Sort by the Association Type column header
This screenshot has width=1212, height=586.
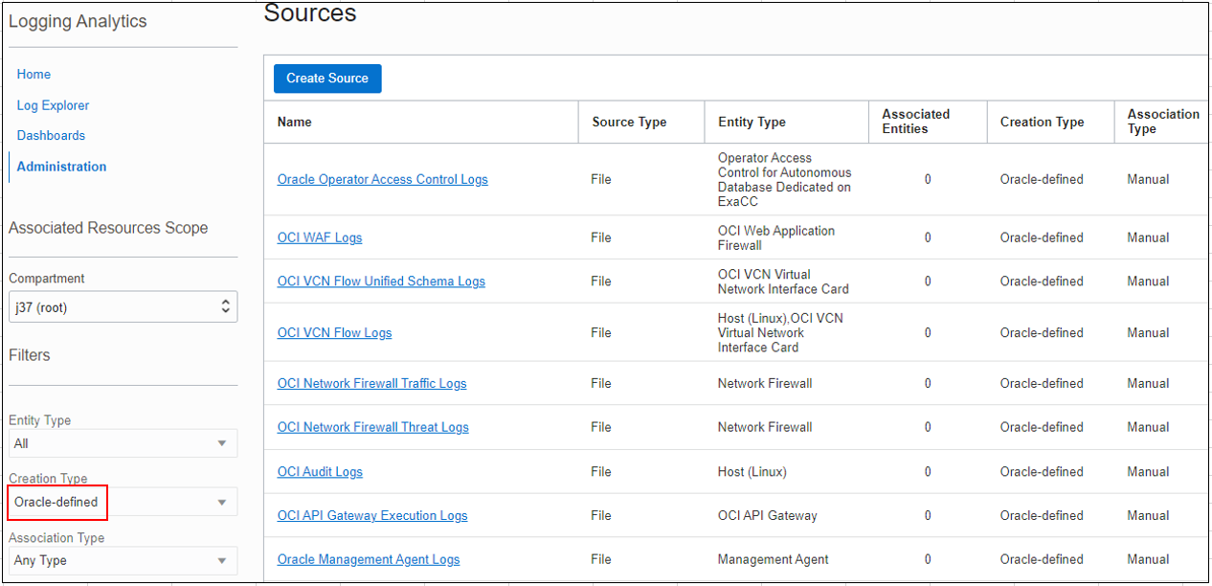click(x=1163, y=122)
